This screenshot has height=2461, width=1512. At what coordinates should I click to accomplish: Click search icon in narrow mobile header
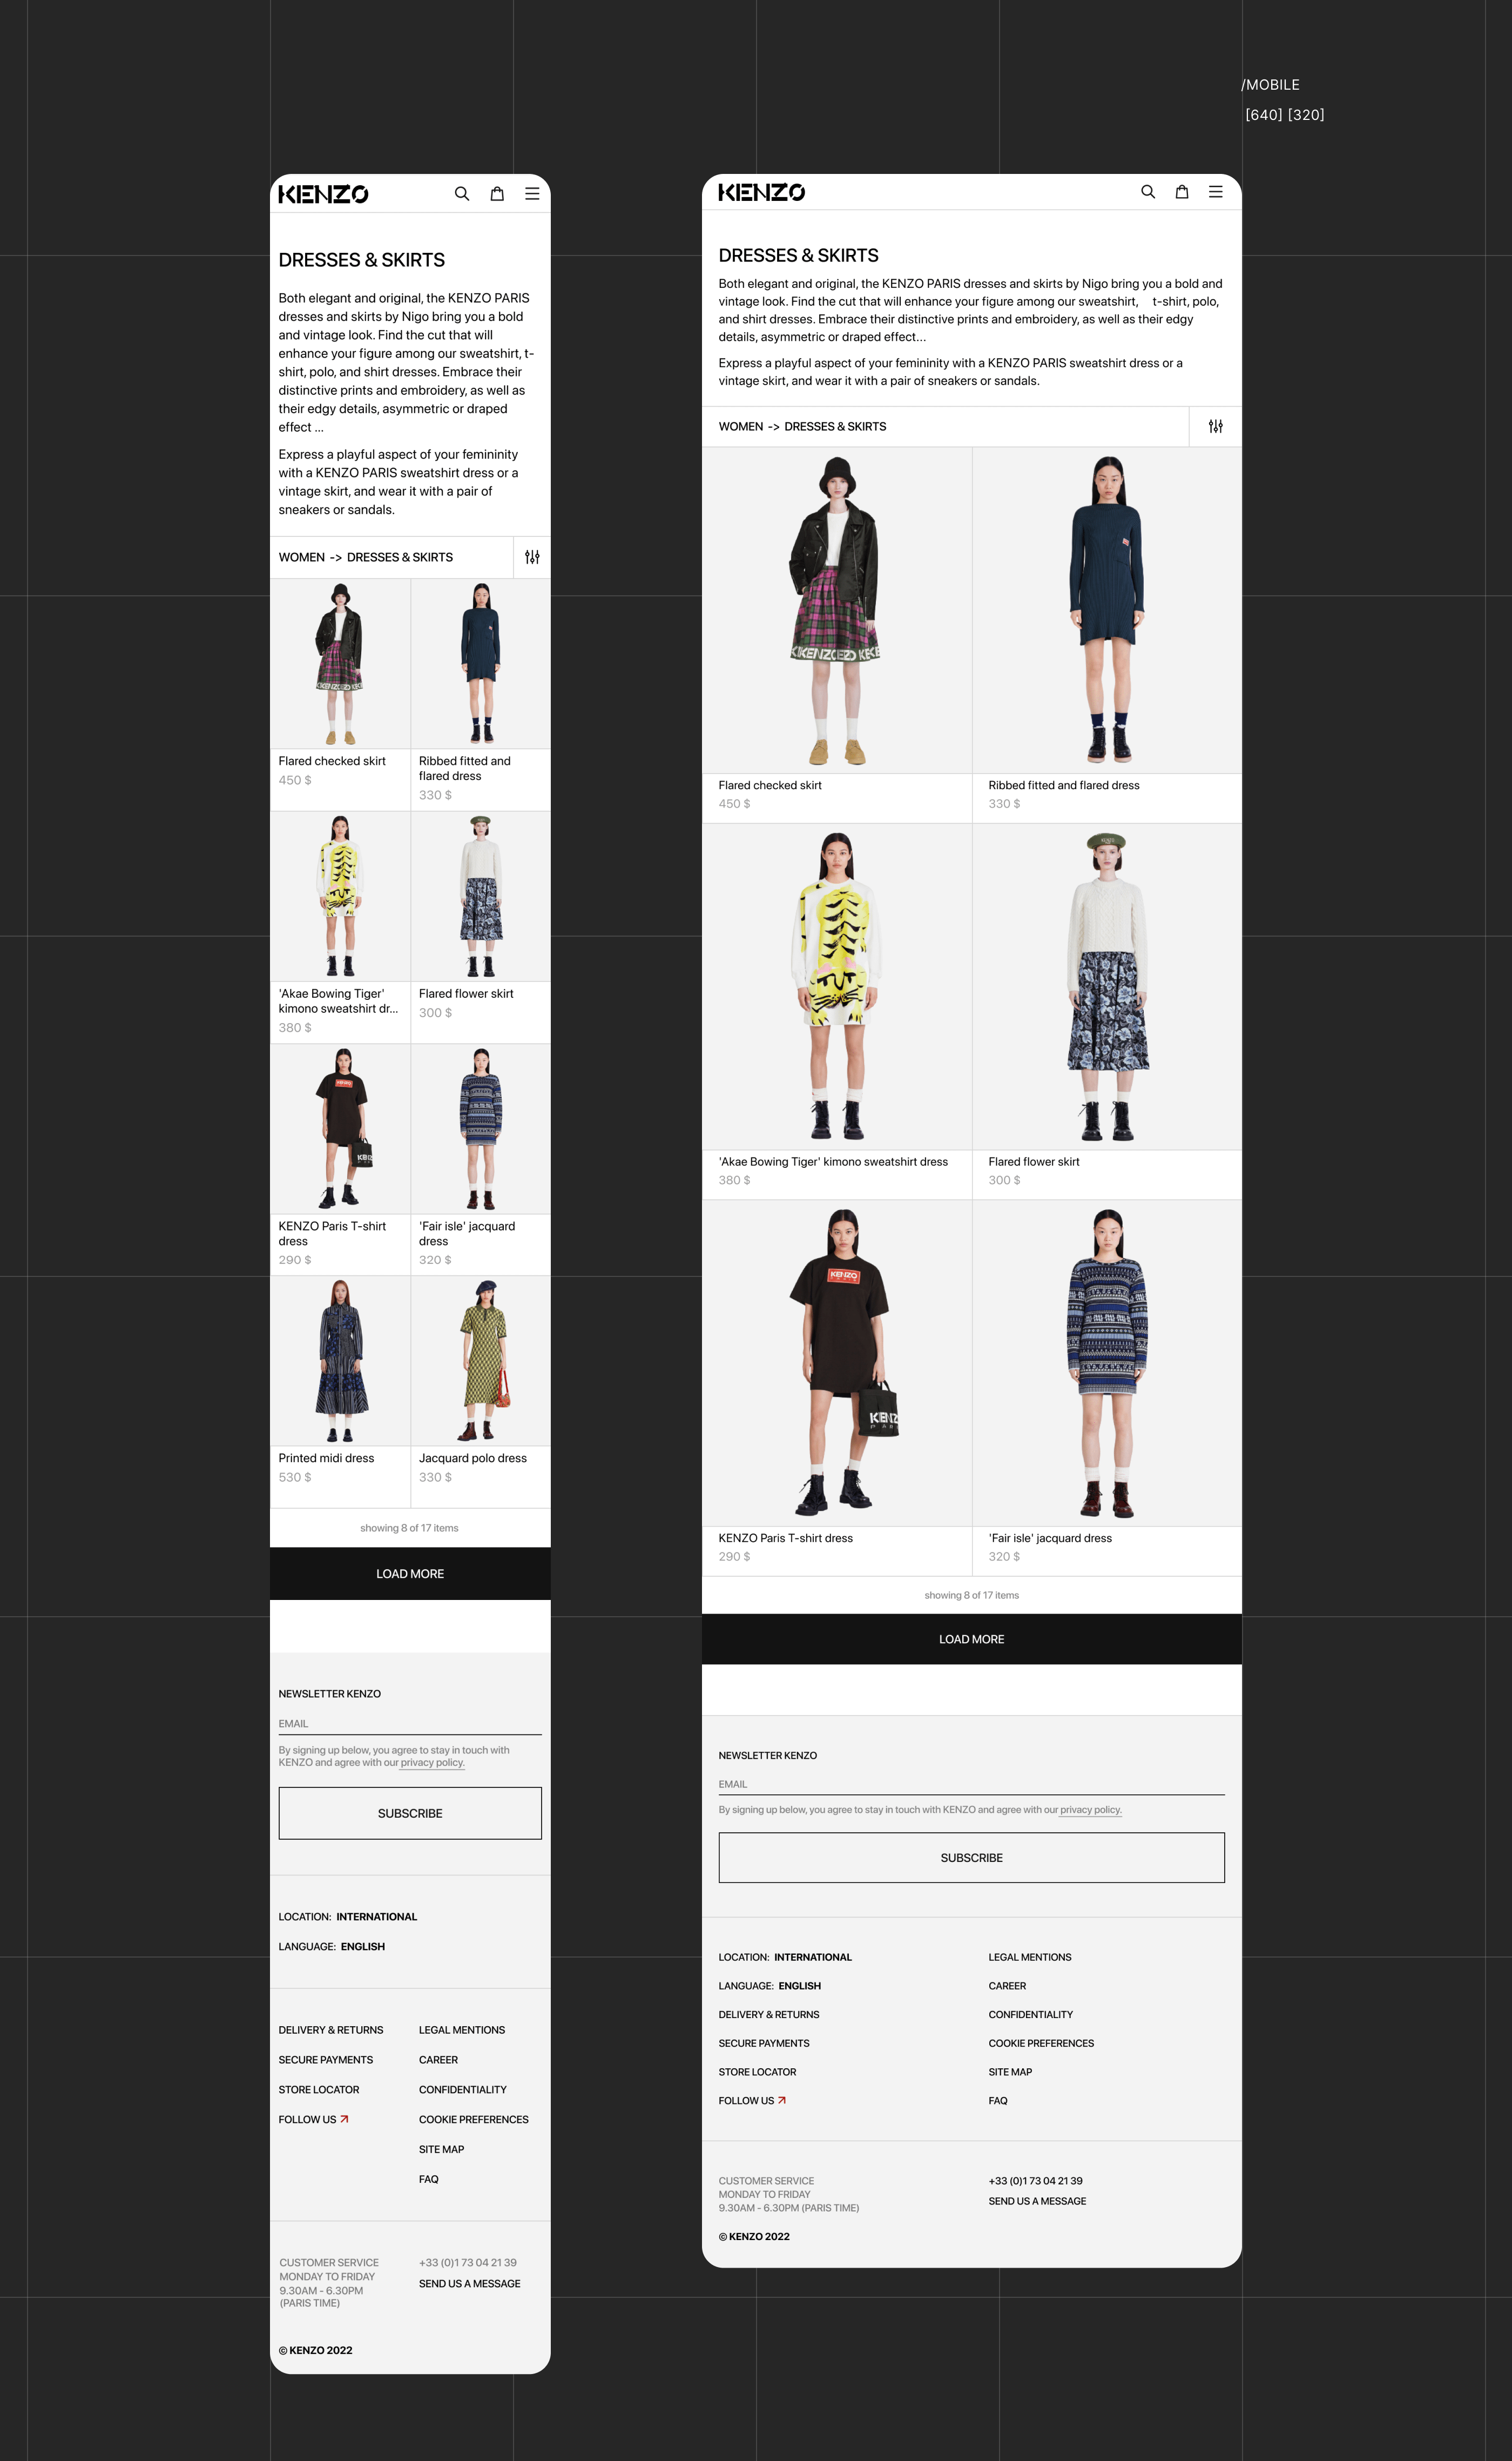point(461,194)
